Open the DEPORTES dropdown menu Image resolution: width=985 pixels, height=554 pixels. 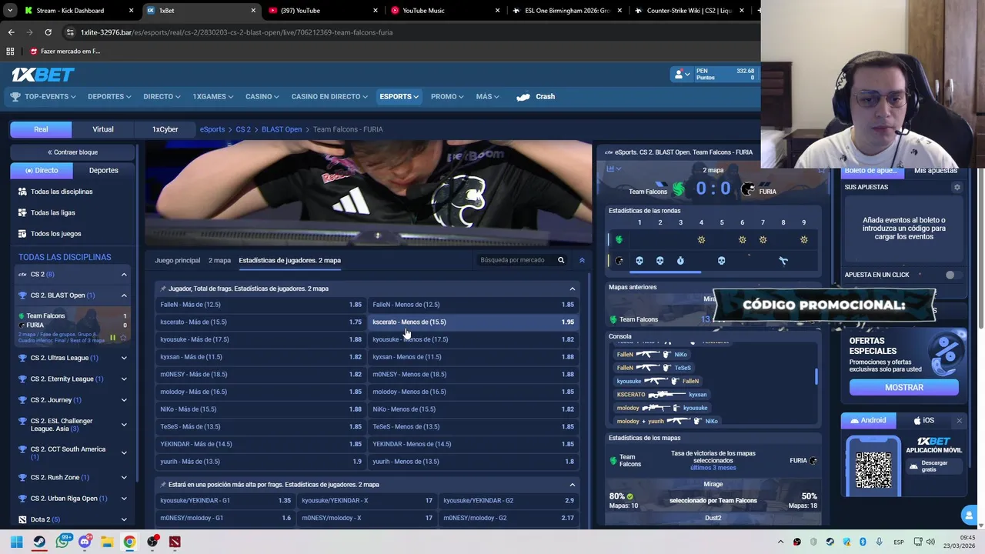[x=109, y=97]
